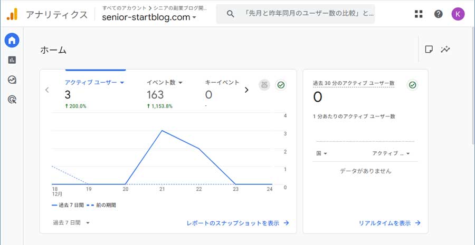Click the green check status in realtime card

point(412,85)
